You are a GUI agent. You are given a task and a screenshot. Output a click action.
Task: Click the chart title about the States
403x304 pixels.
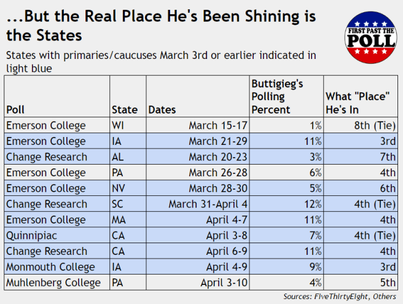tap(162, 23)
